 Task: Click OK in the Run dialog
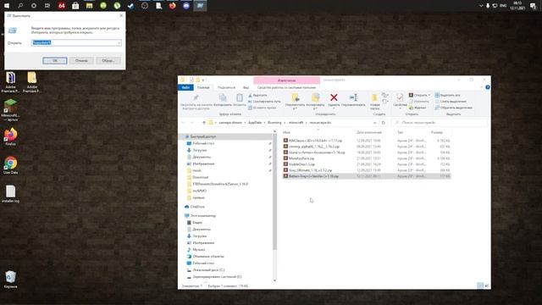coord(55,60)
